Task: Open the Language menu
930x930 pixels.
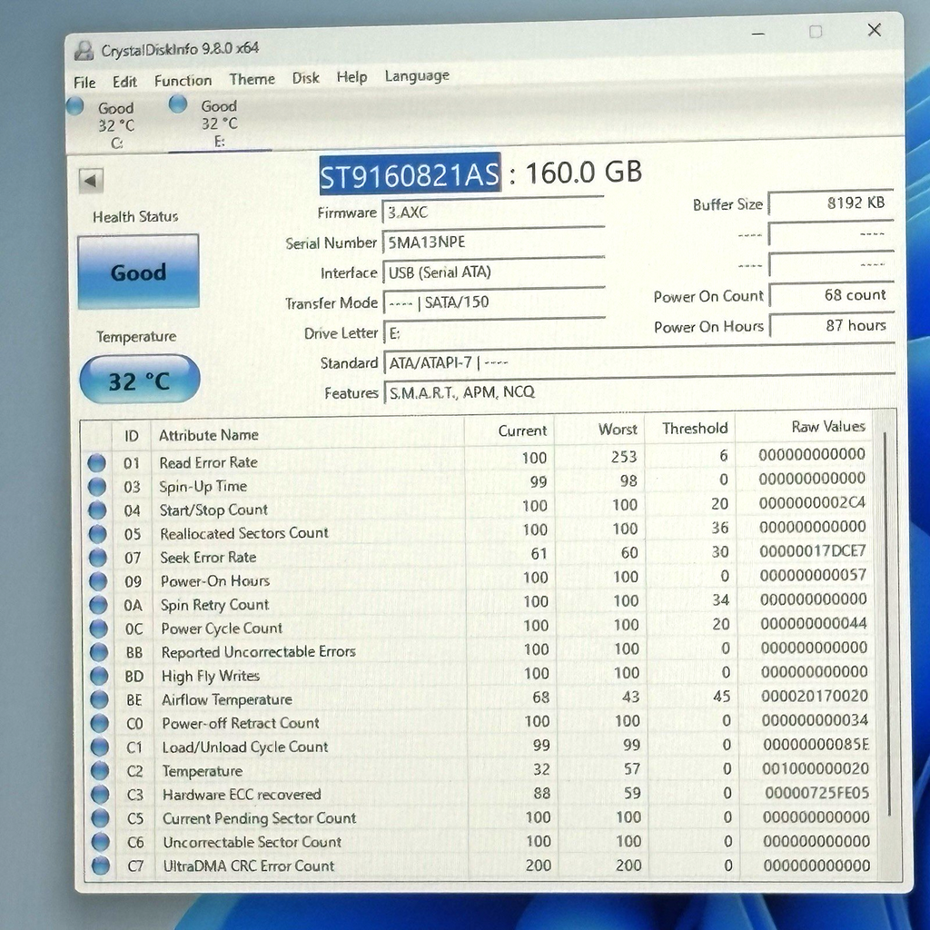Action: pos(417,76)
